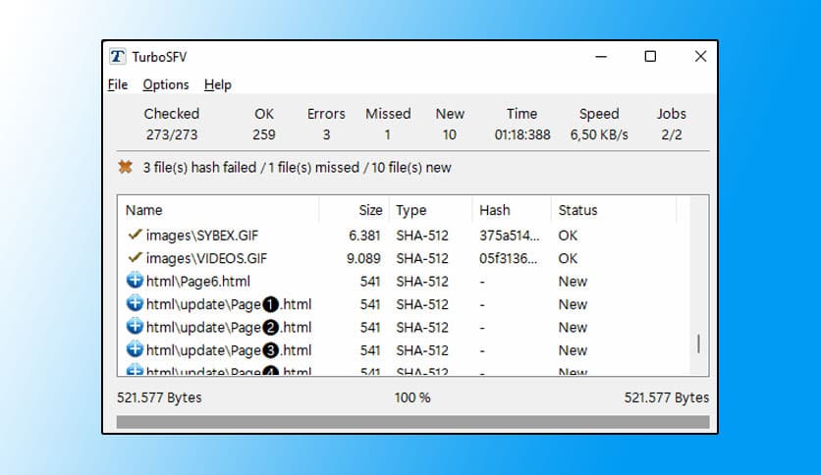Image resolution: width=821 pixels, height=475 pixels.
Task: Click the Errors count 3
Action: coord(326,134)
